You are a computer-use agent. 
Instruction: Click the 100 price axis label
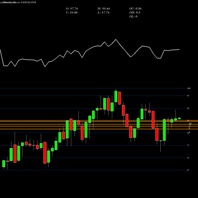[x=189, y=88]
